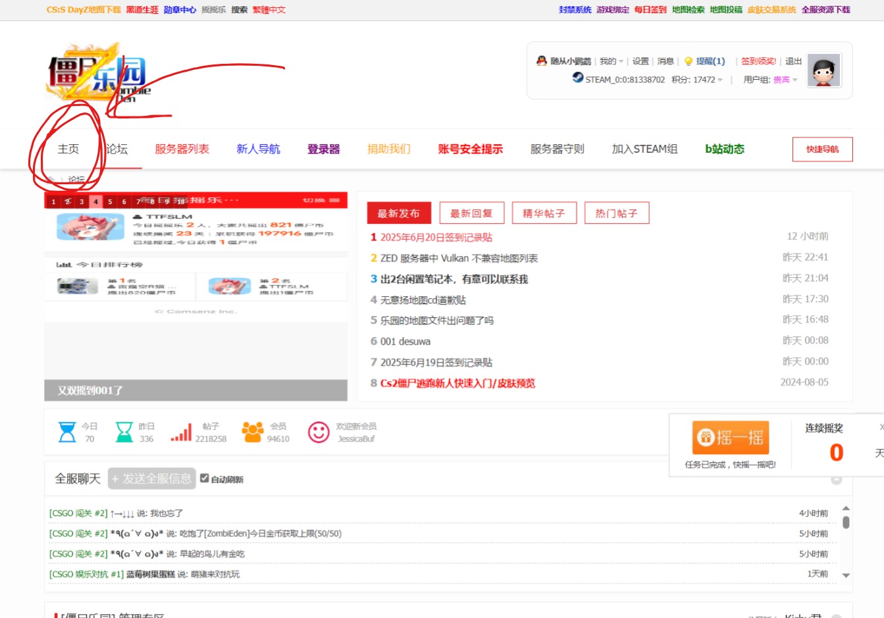Open the 加入STEAM组 nav item
Viewport: 884px width, 618px height.
pos(645,149)
